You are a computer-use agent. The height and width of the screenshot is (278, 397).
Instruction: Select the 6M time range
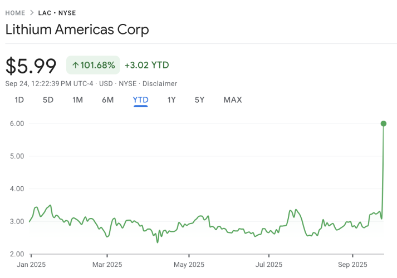(107, 100)
